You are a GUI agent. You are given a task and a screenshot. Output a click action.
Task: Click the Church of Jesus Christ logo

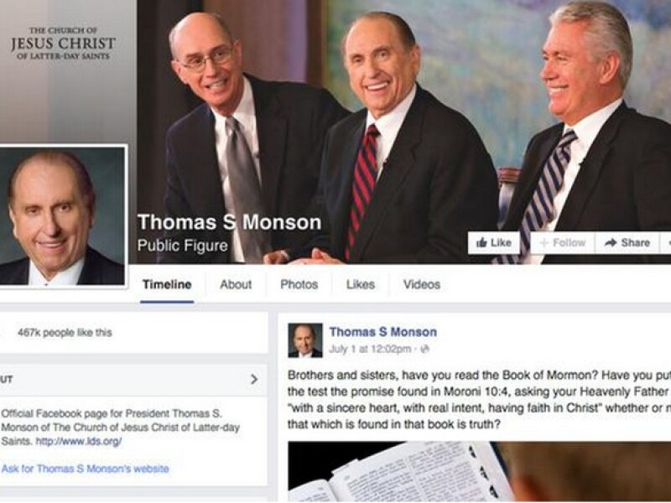click(x=64, y=44)
